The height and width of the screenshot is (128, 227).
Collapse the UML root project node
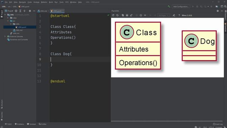[x=5, y=15]
